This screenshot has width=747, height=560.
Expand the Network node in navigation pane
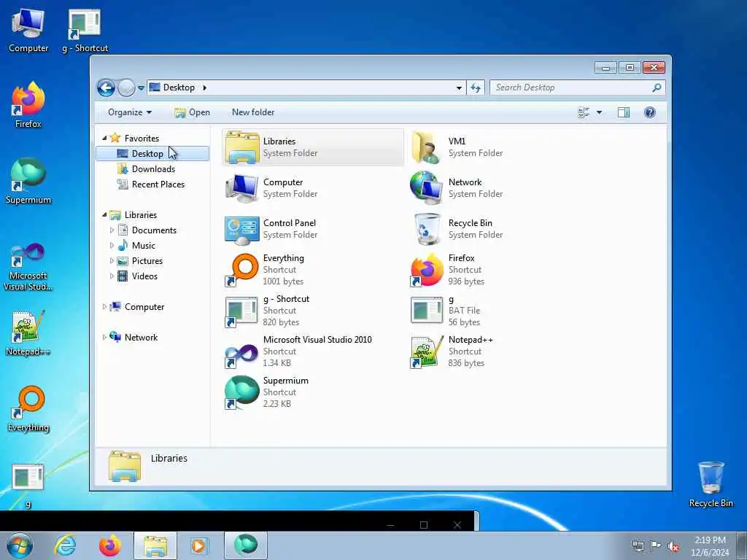point(104,338)
